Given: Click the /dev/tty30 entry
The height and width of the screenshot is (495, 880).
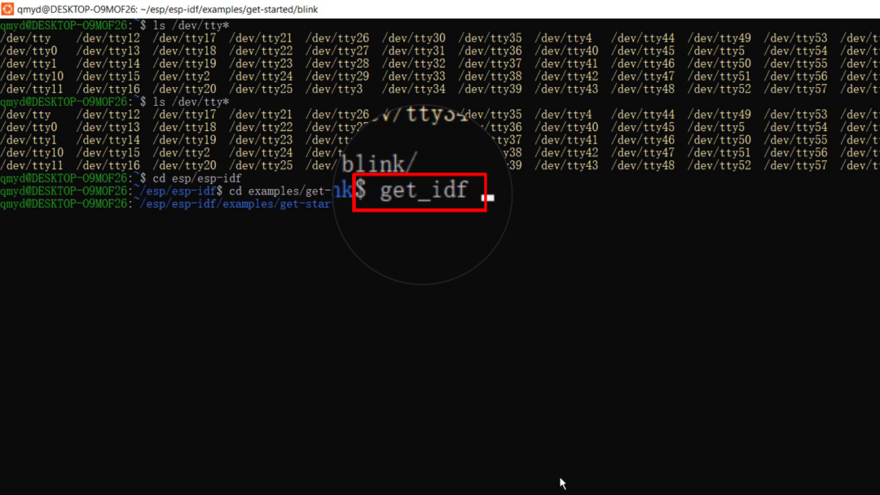Looking at the screenshot, I should tap(414, 38).
